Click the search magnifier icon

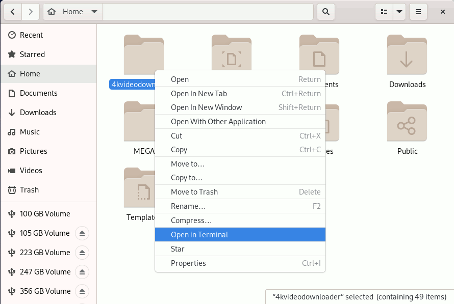pyautogui.click(x=326, y=12)
